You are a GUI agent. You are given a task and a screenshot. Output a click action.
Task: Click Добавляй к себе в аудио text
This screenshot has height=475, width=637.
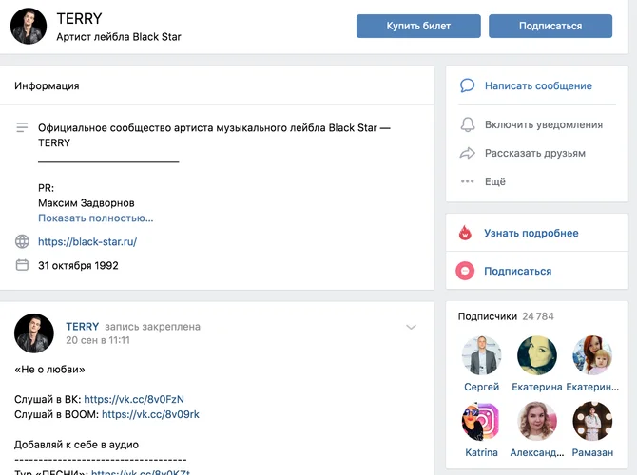pos(76,445)
